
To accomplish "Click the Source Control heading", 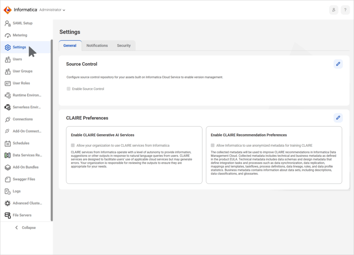I will (81, 64).
